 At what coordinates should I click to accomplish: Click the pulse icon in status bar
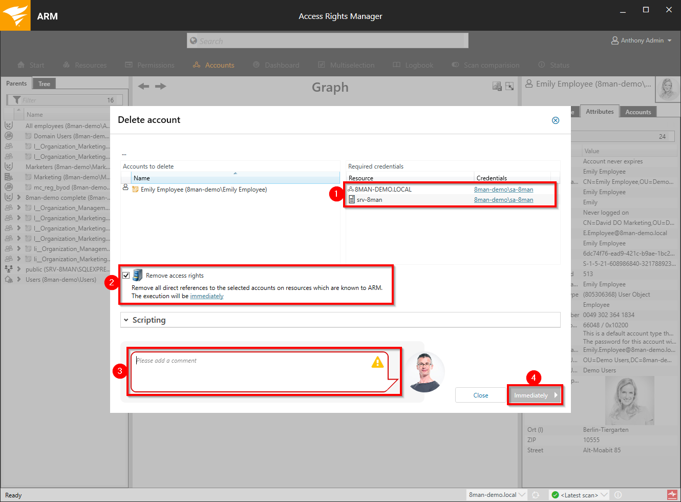click(672, 495)
